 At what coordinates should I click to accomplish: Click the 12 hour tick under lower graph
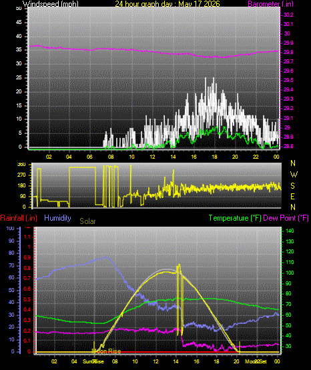155,361
